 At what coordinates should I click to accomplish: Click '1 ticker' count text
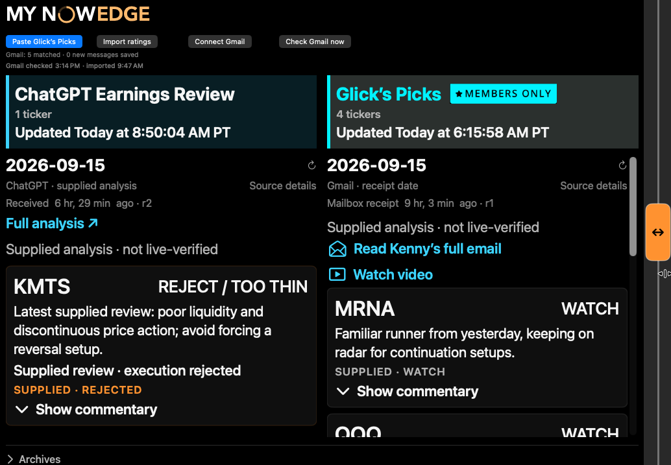(33, 114)
